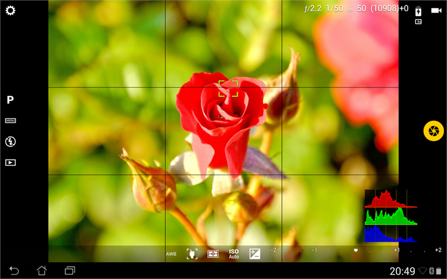Tap the (10908) remaining shots counter
The image size is (447, 279).
tap(384, 8)
